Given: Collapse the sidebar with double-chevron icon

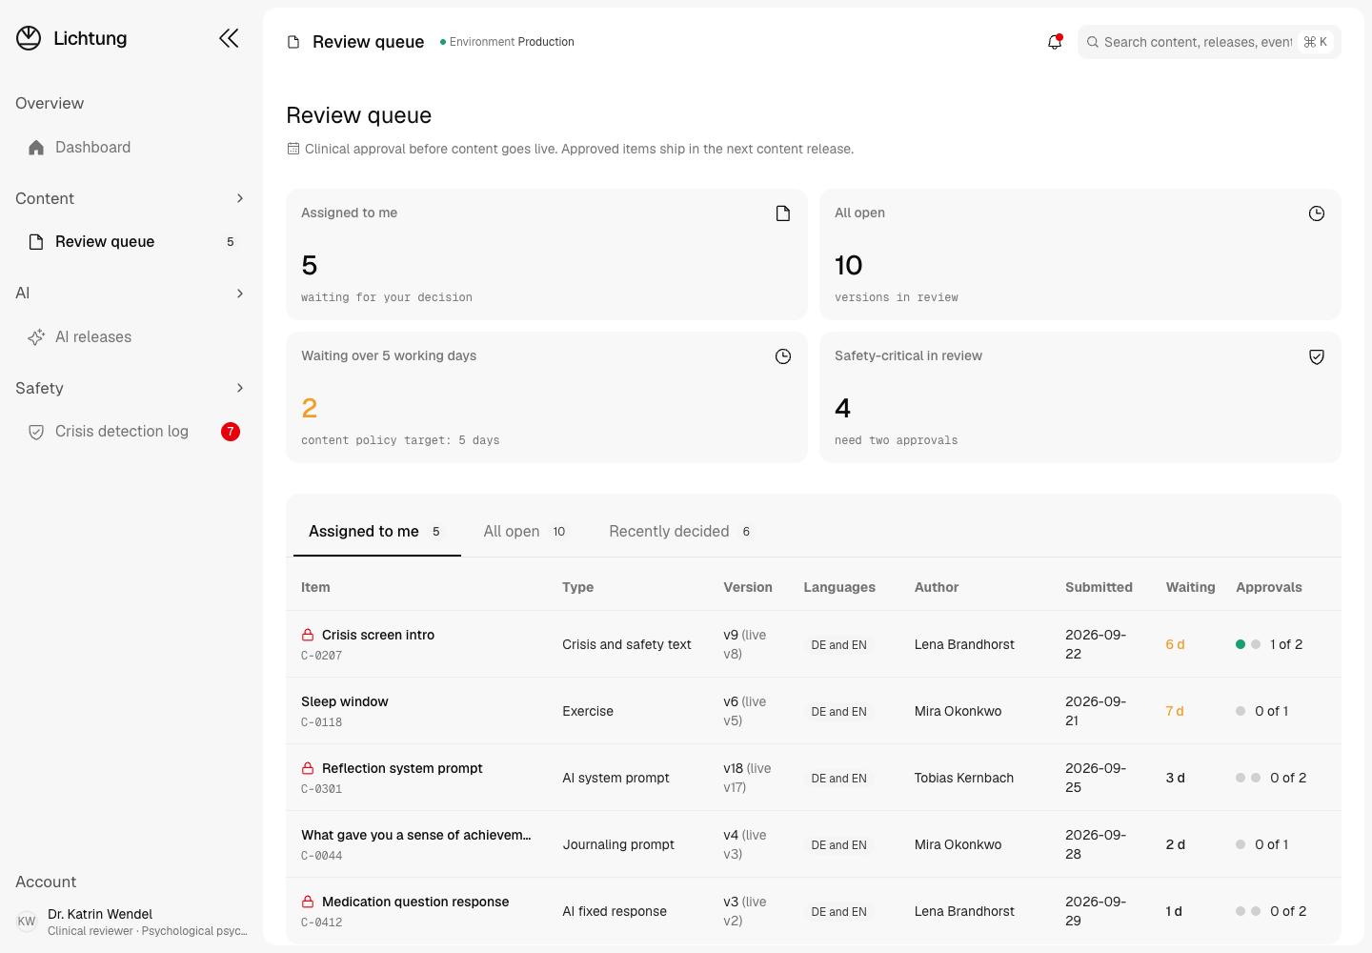Looking at the screenshot, I should point(229,38).
